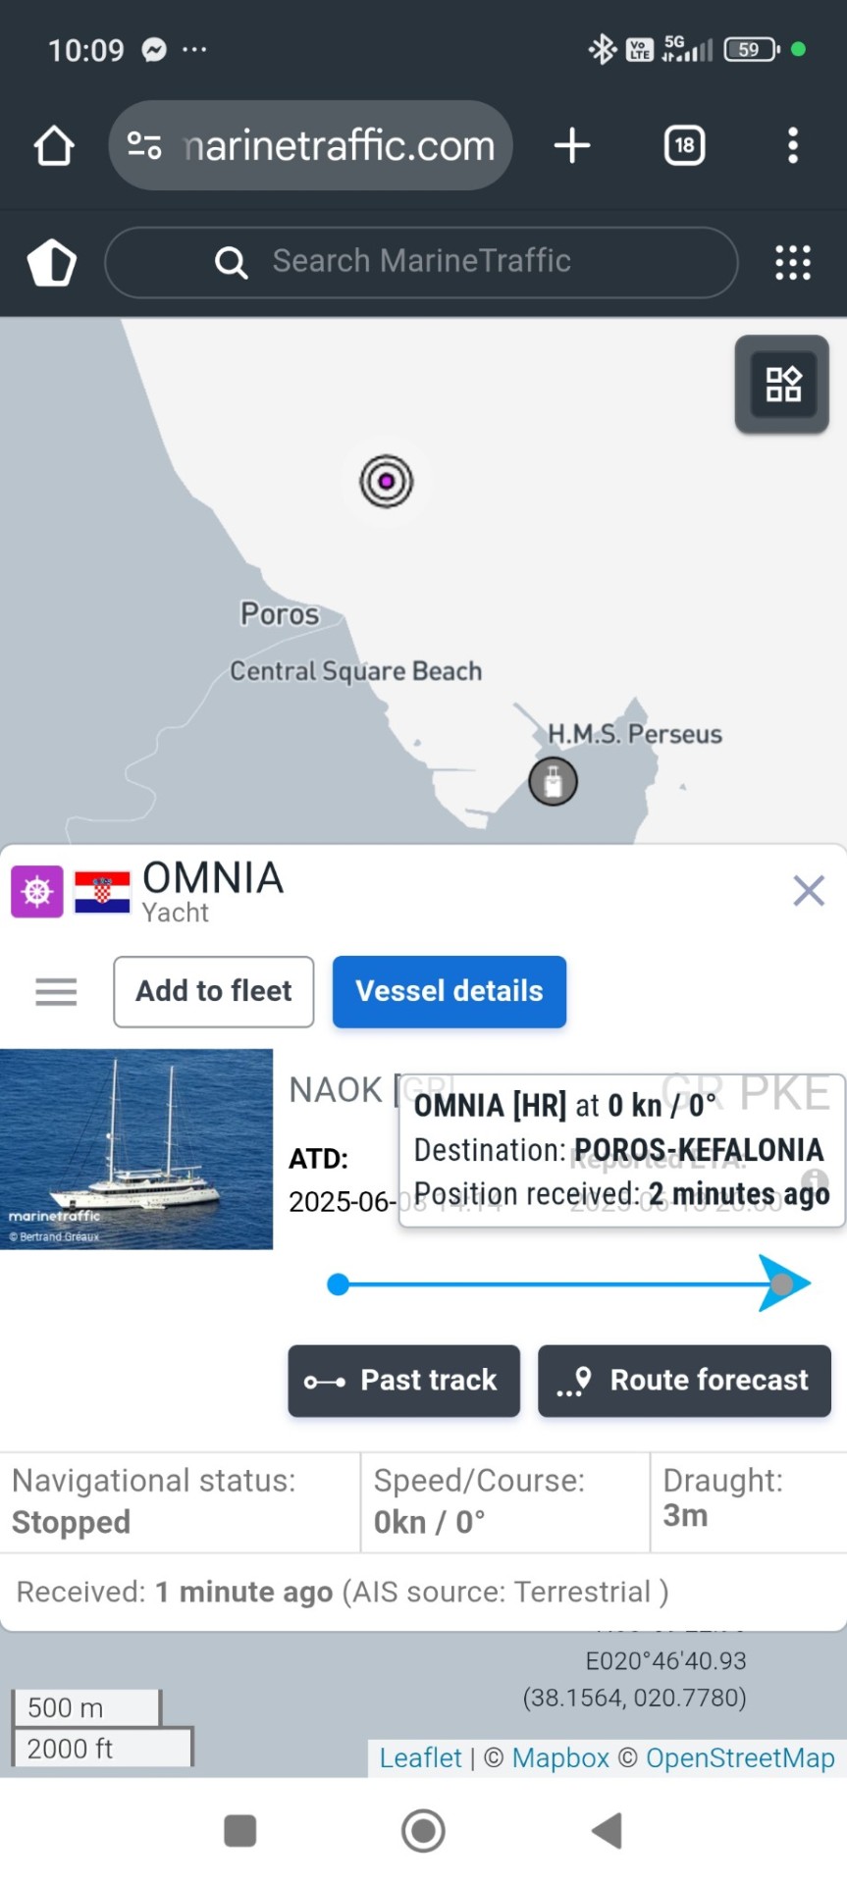Close the OMNIA vessel panel
The image size is (847, 1884).
[x=809, y=891]
